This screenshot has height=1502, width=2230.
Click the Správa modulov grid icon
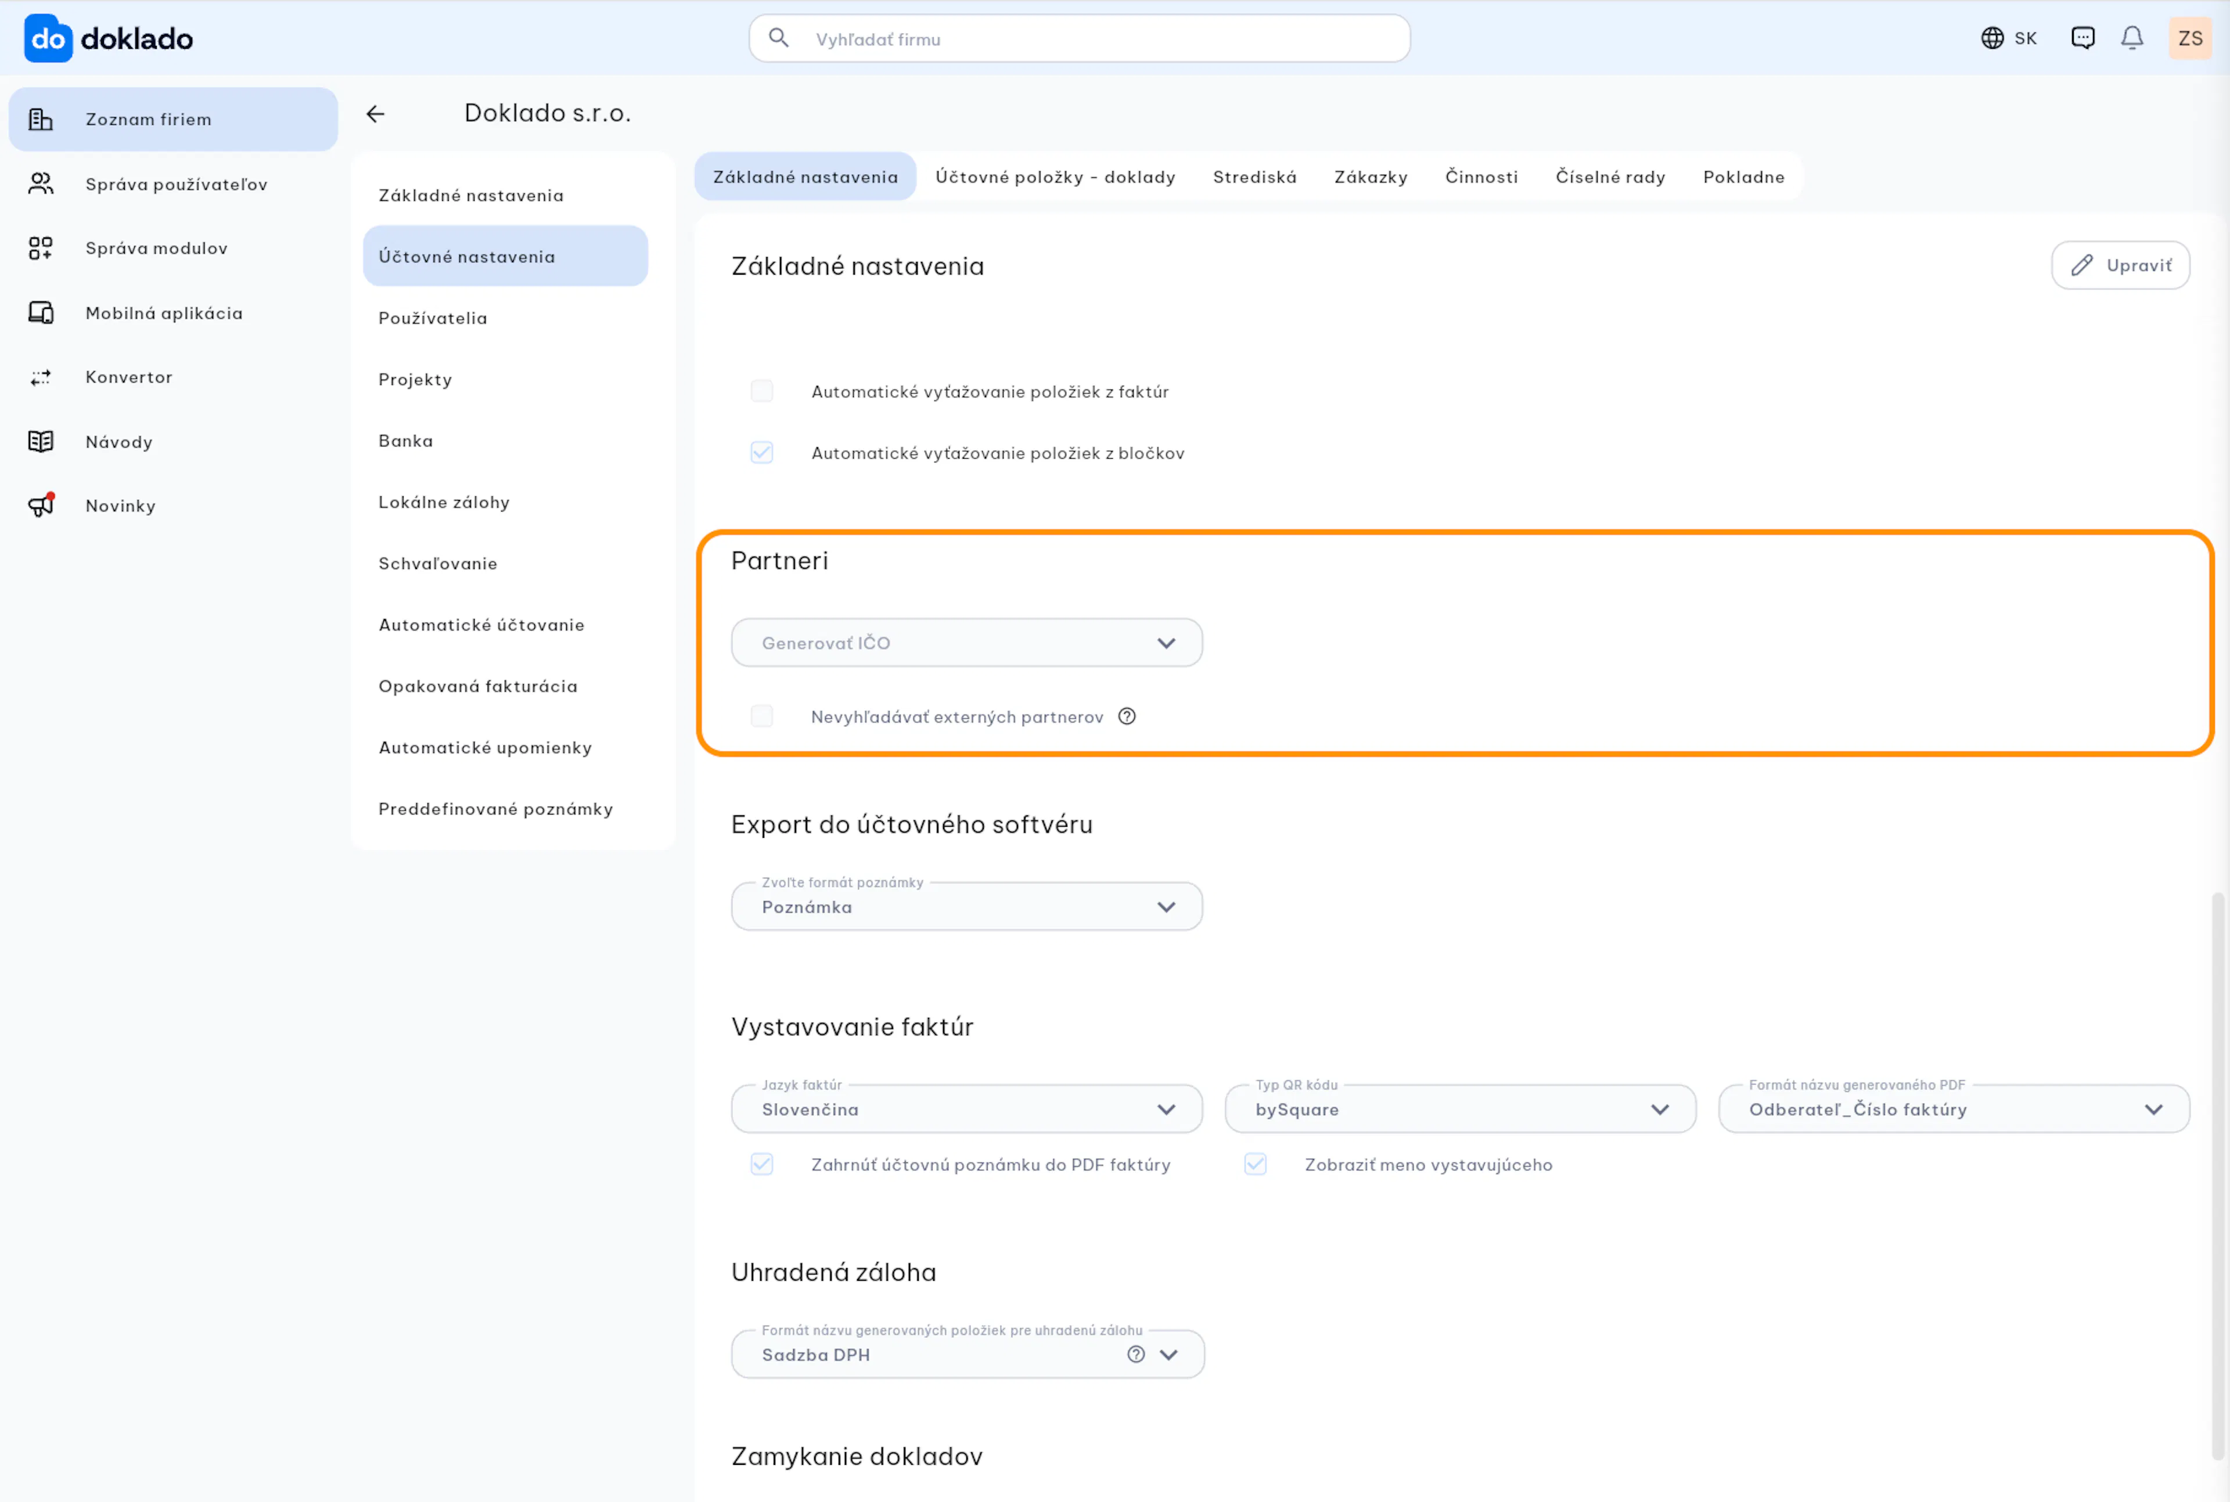point(40,248)
